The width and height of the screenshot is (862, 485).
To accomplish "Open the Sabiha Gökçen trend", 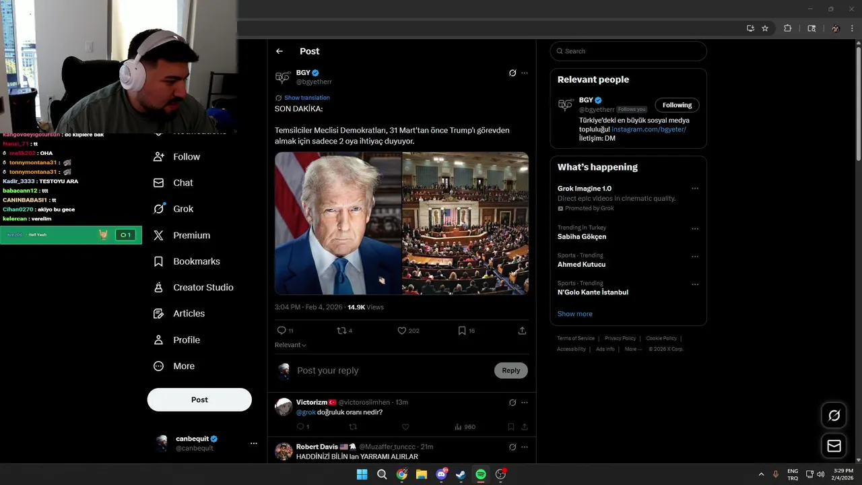I will pyautogui.click(x=582, y=237).
